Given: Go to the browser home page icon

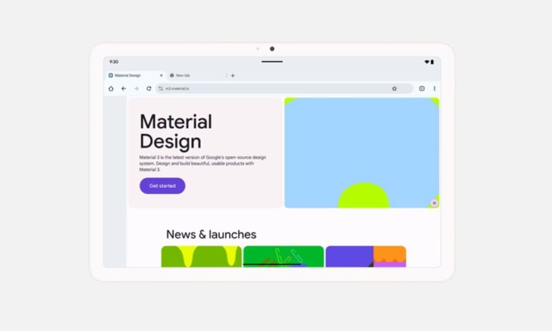Looking at the screenshot, I should click(111, 89).
